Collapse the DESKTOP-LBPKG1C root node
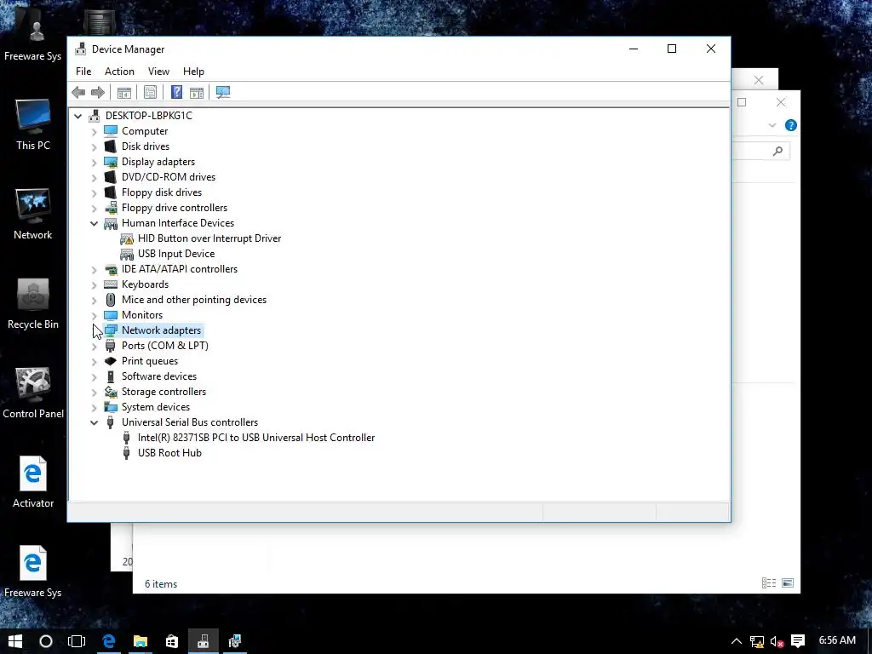 click(77, 116)
